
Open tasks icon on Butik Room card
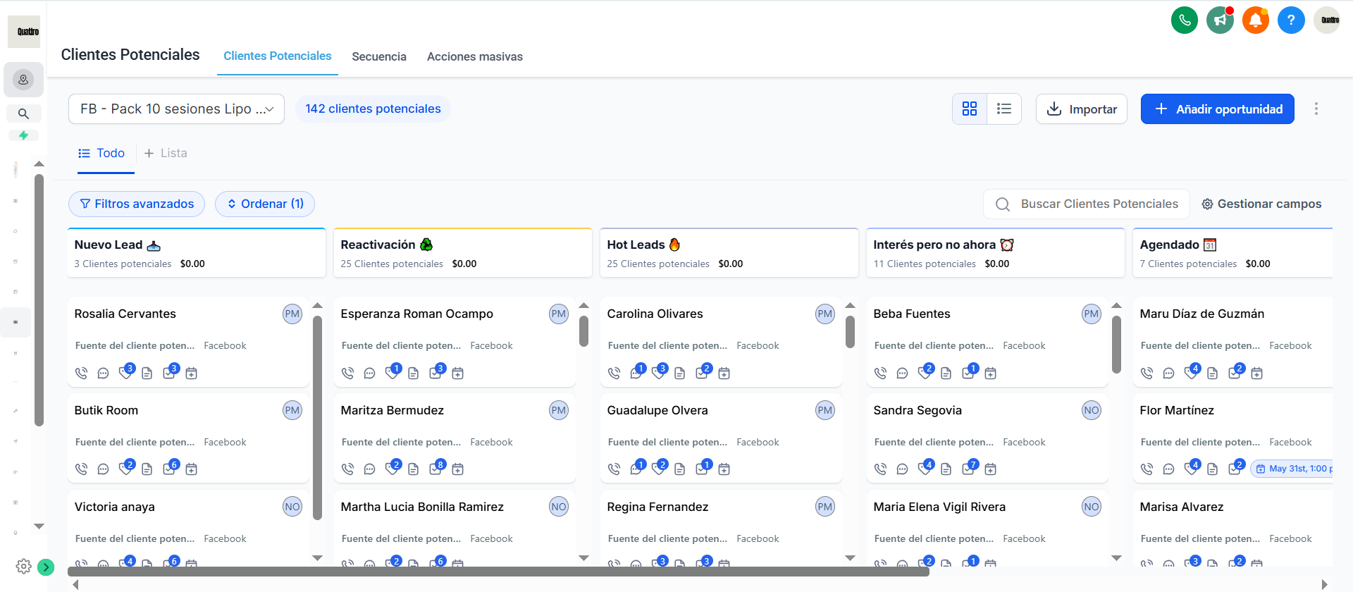[170, 468]
